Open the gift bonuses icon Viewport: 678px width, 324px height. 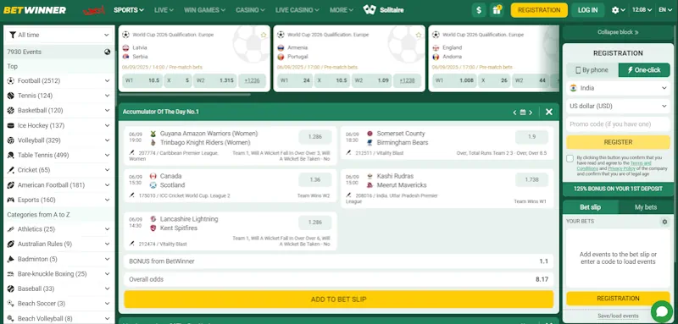pos(497,10)
